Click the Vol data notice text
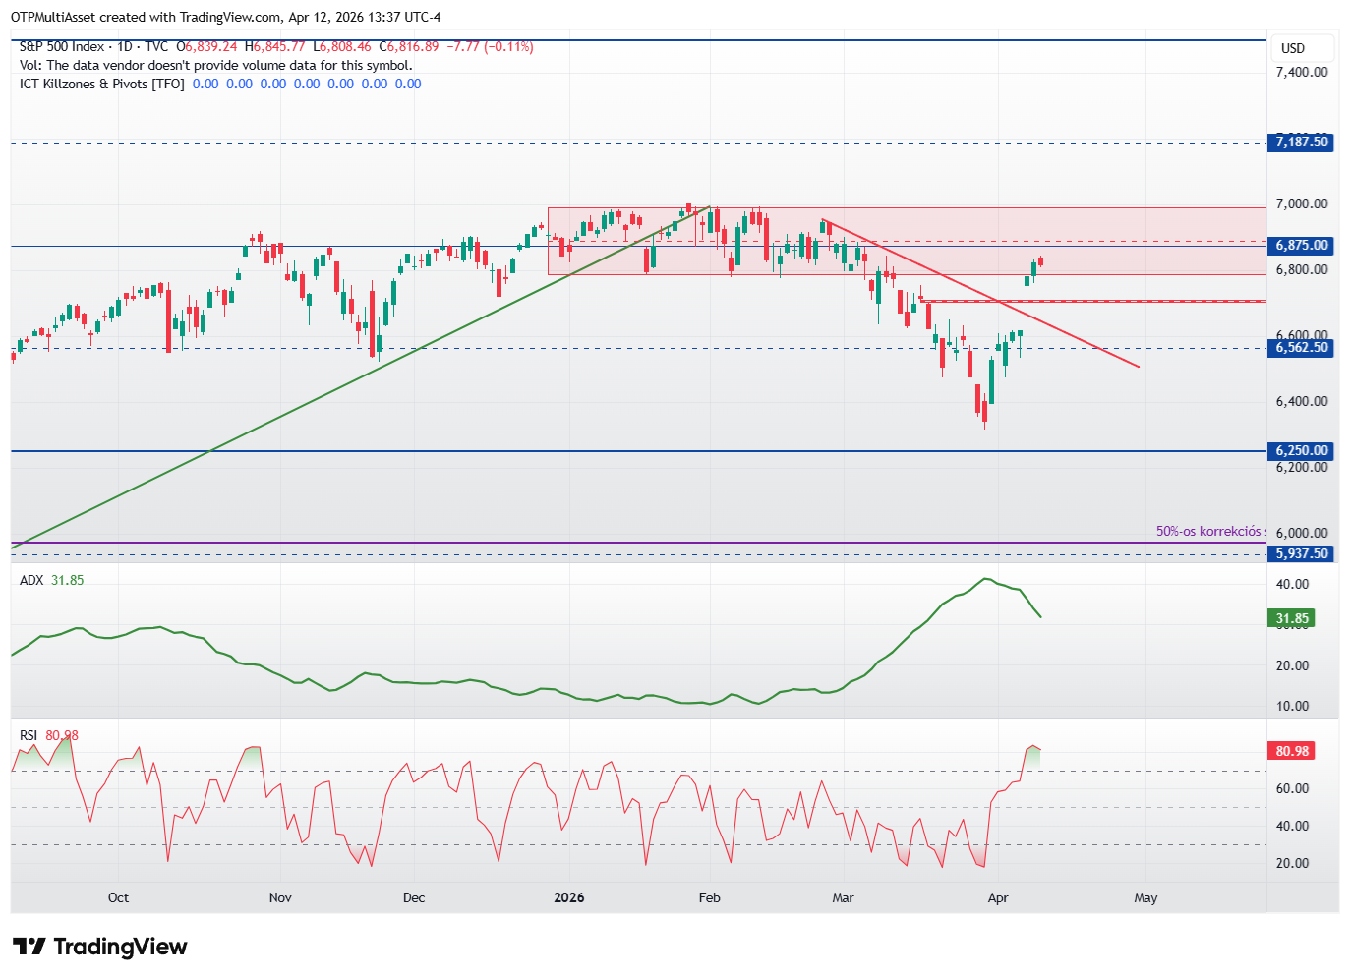The image size is (1350, 980). pyautogui.click(x=216, y=65)
